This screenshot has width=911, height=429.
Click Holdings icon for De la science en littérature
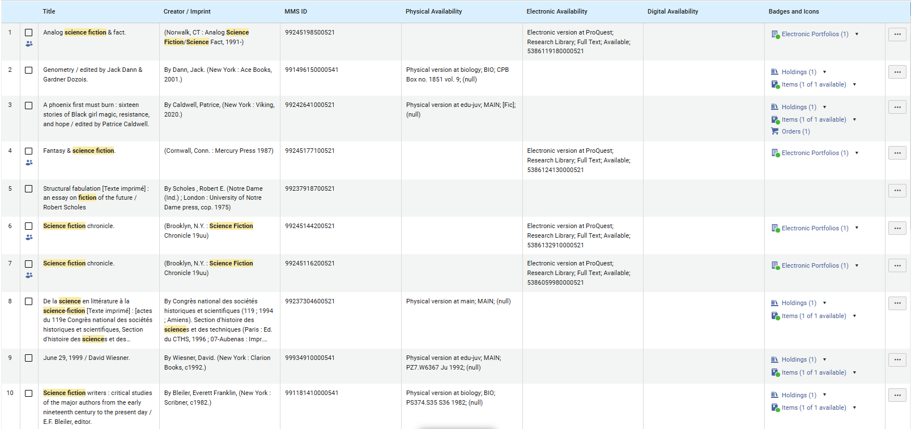(774, 303)
